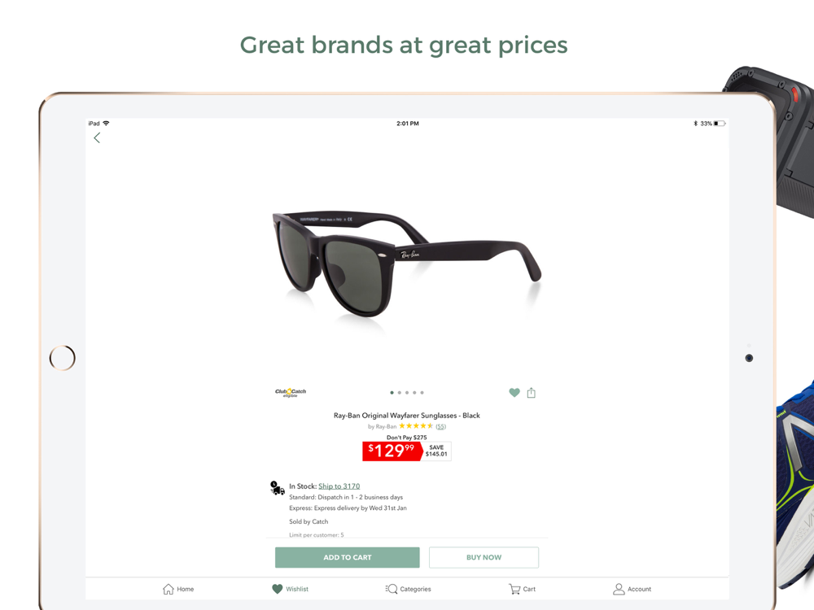Open the share icon beside heart
Image resolution: width=814 pixels, height=610 pixels.
pyautogui.click(x=531, y=393)
